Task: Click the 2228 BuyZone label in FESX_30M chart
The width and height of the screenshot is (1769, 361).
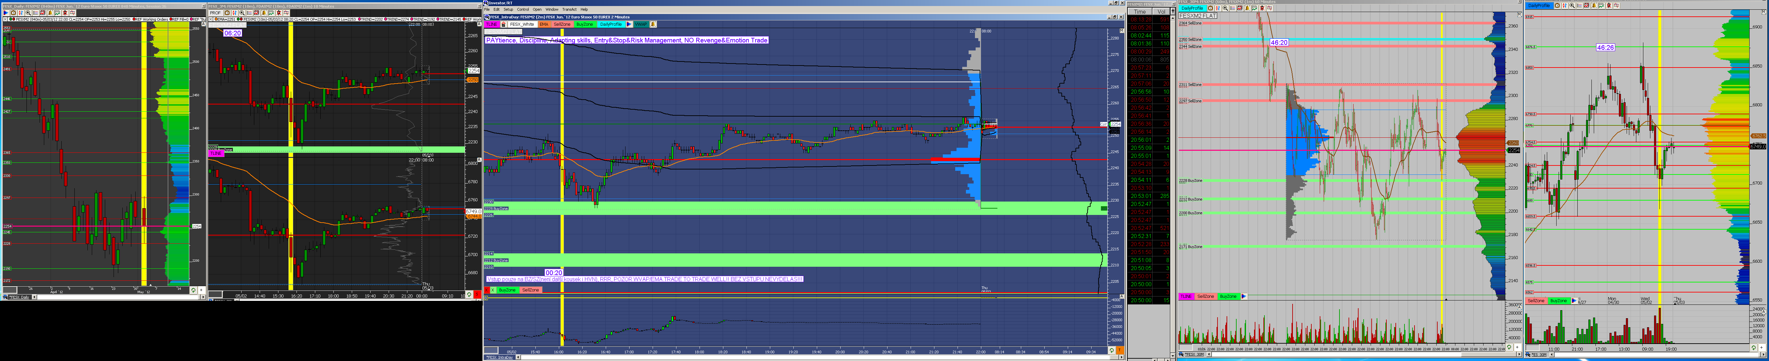Action: click(x=1191, y=181)
